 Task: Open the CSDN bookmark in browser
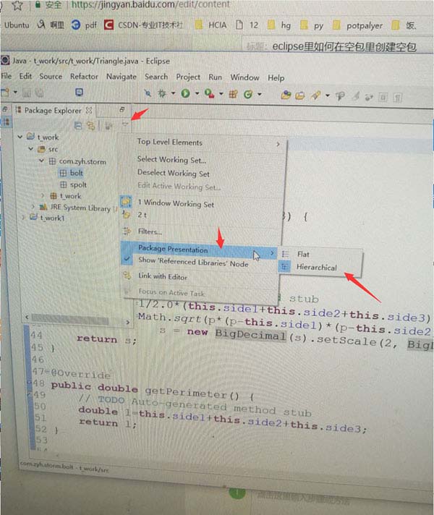(x=143, y=25)
